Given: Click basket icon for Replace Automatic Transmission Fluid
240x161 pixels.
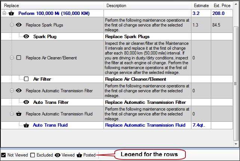Looking at the screenshot, I should click(19, 114).
